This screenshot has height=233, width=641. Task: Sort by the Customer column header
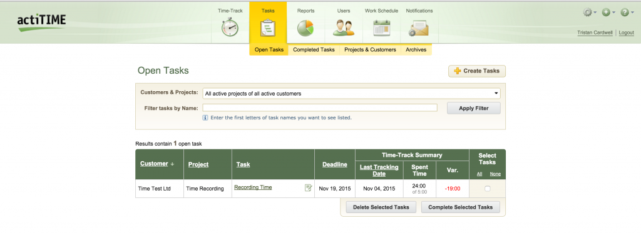(x=154, y=164)
